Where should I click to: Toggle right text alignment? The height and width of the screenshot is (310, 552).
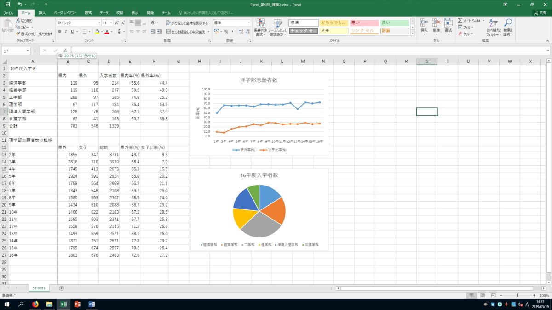tap(144, 32)
